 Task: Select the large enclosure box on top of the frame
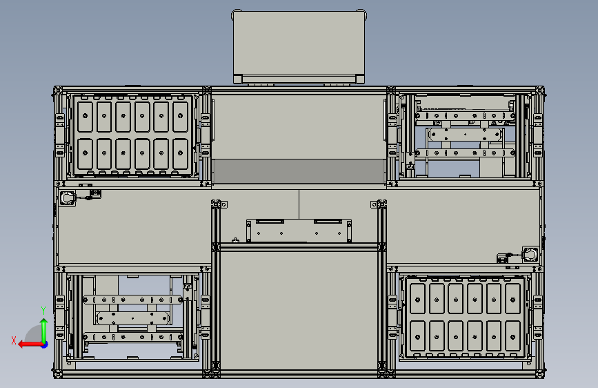pos(299,46)
